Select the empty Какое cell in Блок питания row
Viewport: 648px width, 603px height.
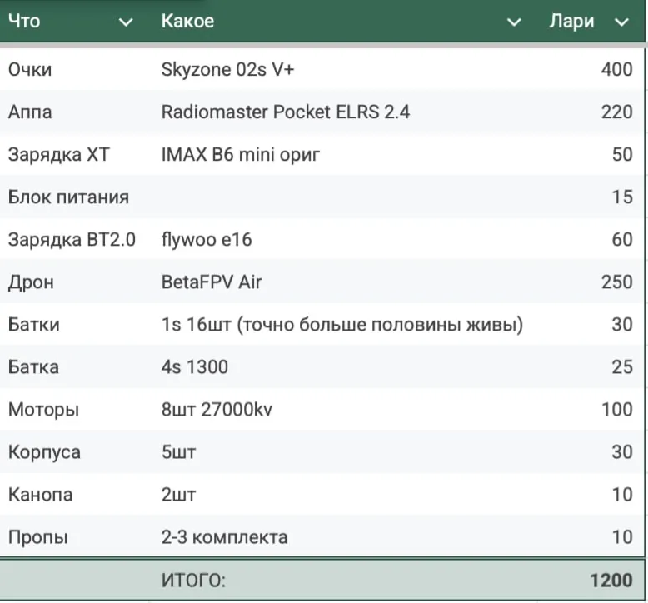tap(347, 197)
